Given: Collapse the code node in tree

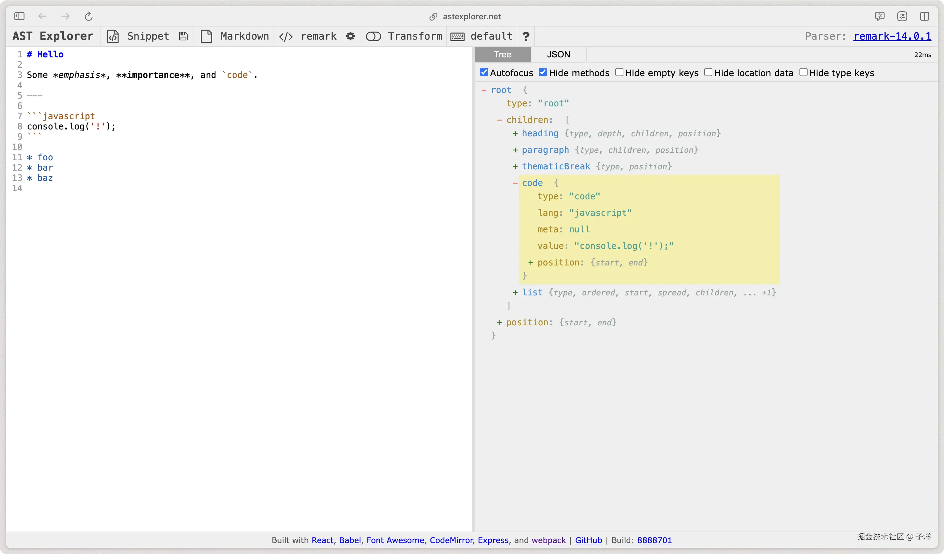Looking at the screenshot, I should tap(515, 183).
